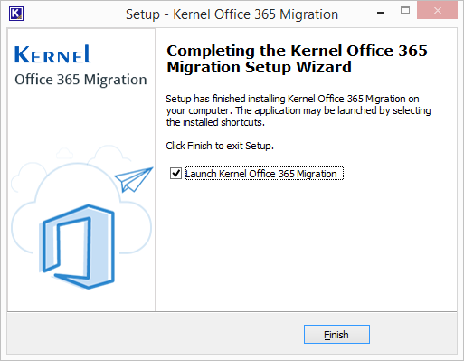Maximize the Setup window
The image size is (464, 361).
pyautogui.click(x=405, y=11)
